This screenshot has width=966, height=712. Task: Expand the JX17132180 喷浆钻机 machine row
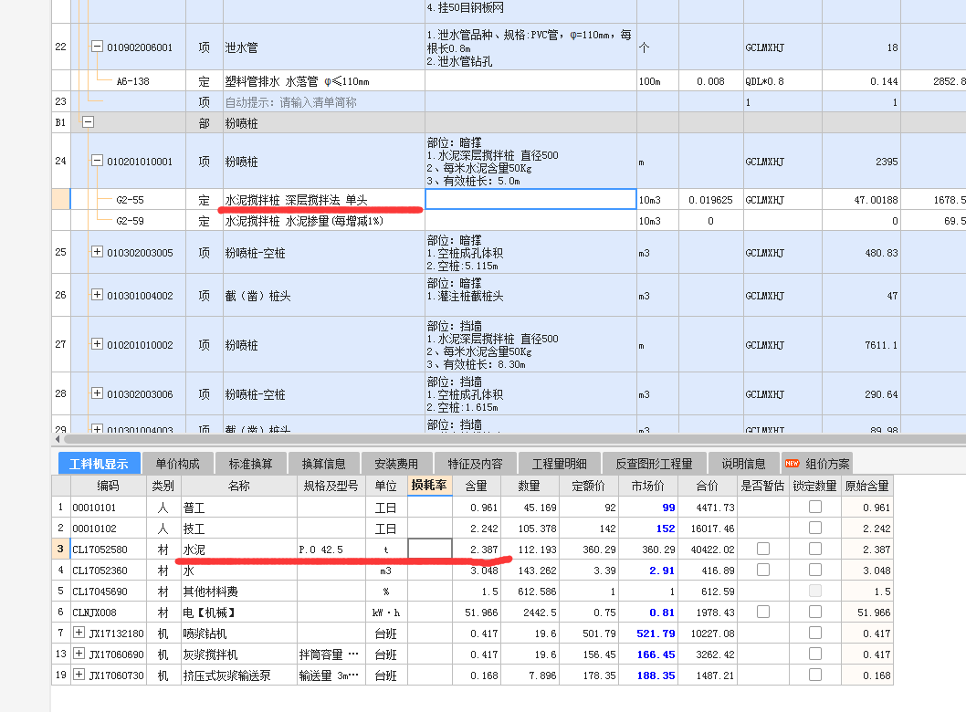coord(79,633)
